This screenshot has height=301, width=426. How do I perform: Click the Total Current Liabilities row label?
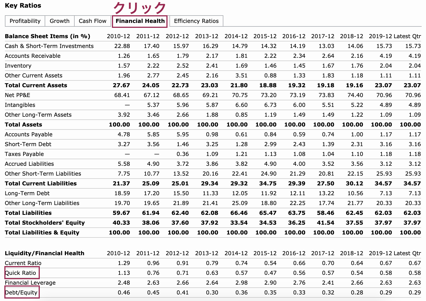[41, 183]
